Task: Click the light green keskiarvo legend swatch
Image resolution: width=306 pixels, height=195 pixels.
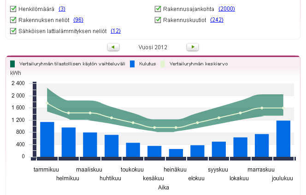Action: [163, 64]
